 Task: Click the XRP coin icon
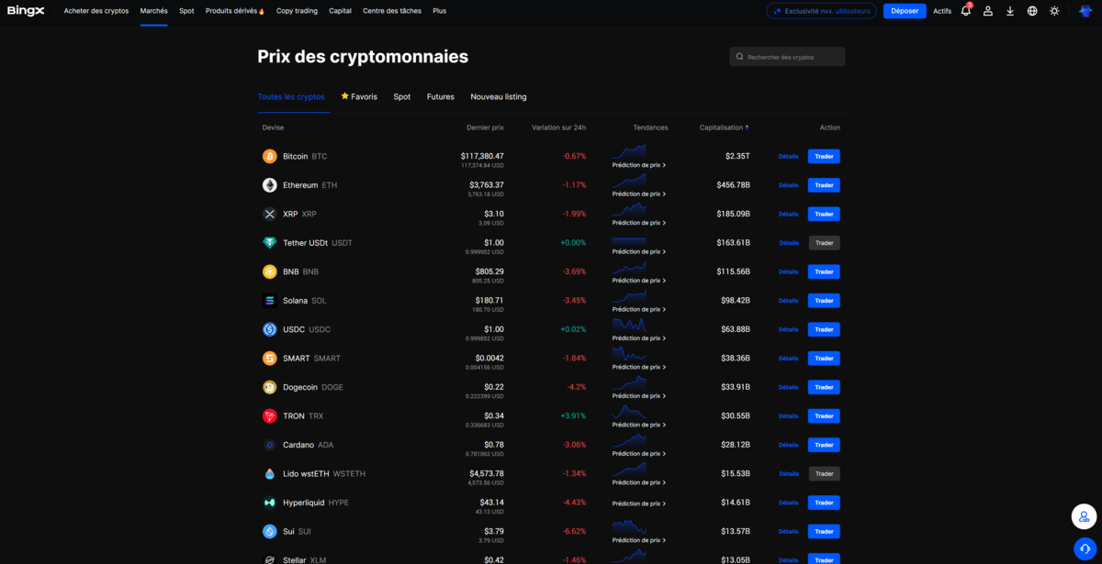coord(270,214)
